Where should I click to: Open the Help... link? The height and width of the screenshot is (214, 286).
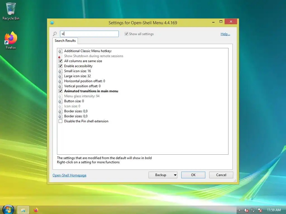[x=225, y=34]
